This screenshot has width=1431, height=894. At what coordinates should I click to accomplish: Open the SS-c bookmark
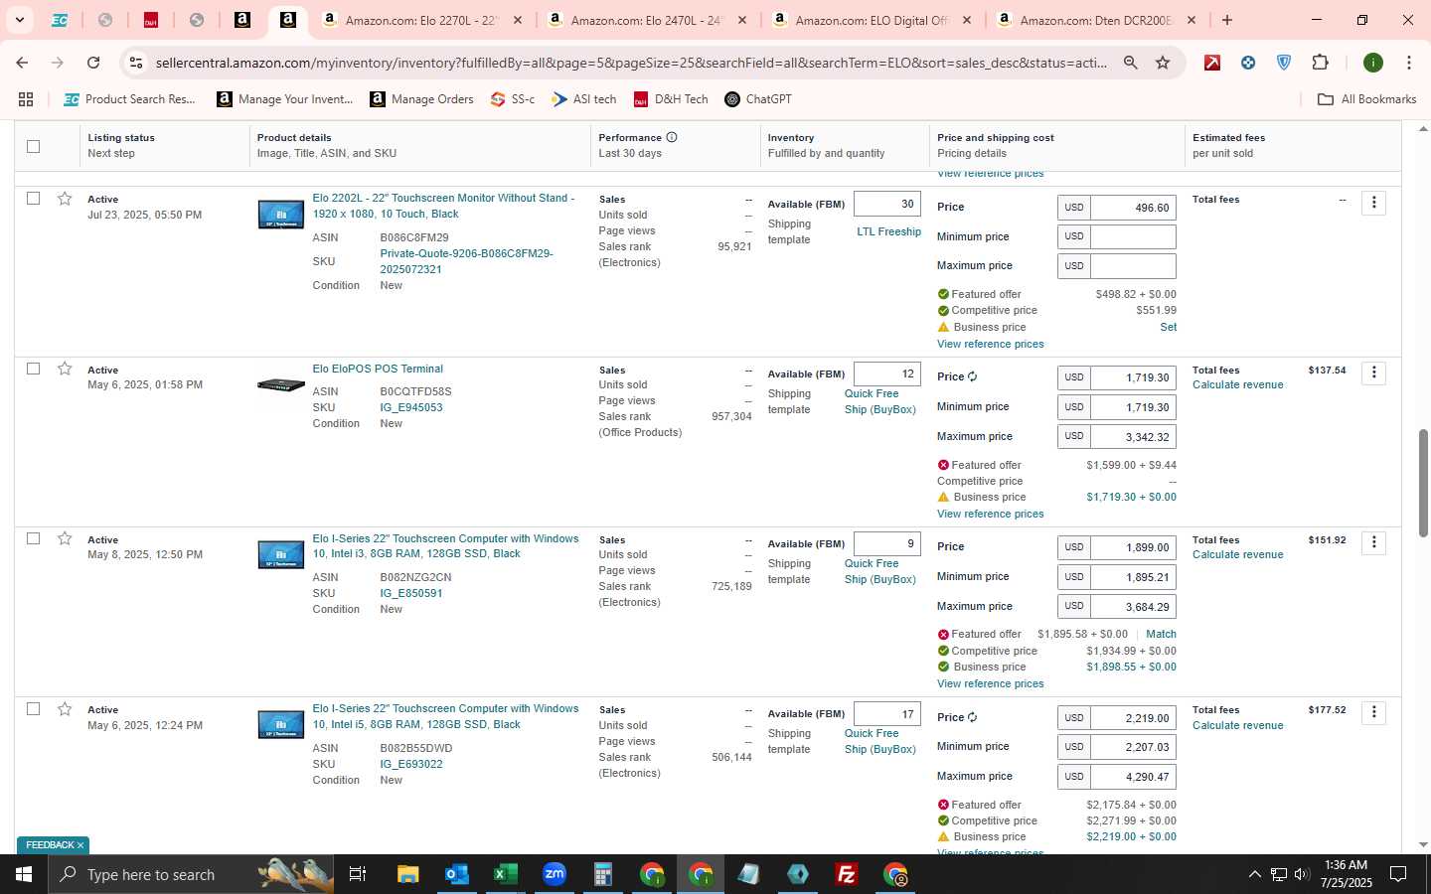pyautogui.click(x=513, y=99)
